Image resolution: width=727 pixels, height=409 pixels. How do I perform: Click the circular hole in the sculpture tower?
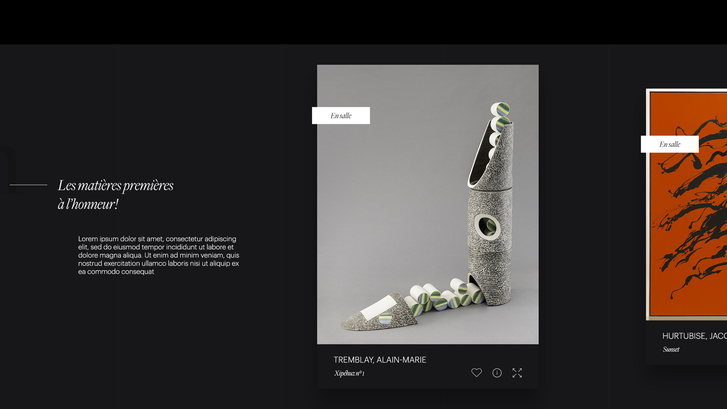(487, 226)
